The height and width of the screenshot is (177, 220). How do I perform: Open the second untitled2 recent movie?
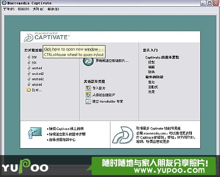pyautogui.click(x=38, y=79)
